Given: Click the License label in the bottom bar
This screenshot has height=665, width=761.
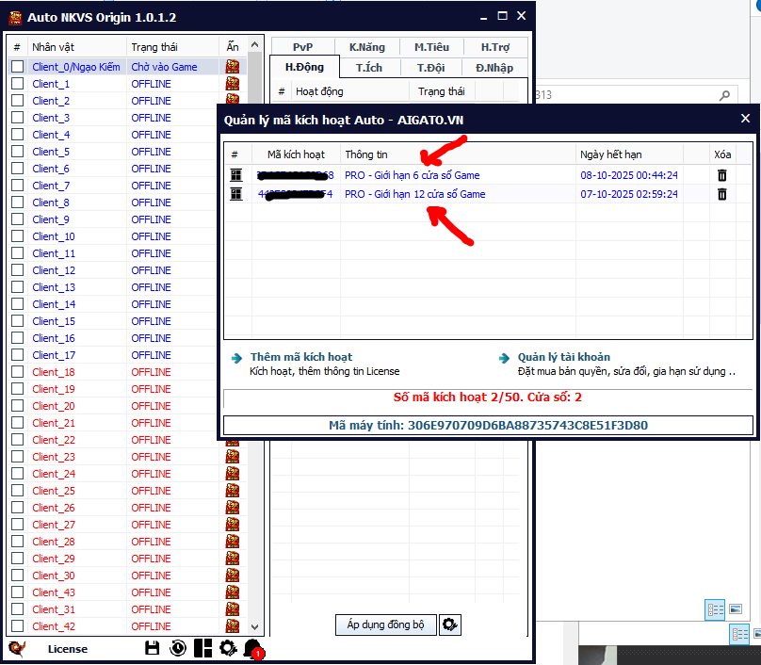Looking at the screenshot, I should point(68,649).
